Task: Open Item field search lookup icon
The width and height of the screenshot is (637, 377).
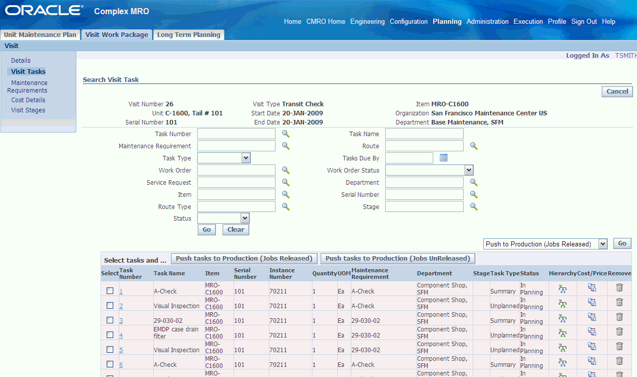Action: [x=286, y=194]
